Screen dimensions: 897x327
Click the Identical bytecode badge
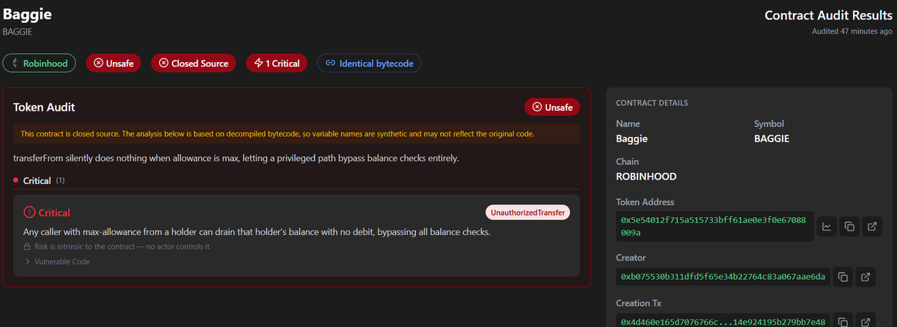(x=370, y=63)
